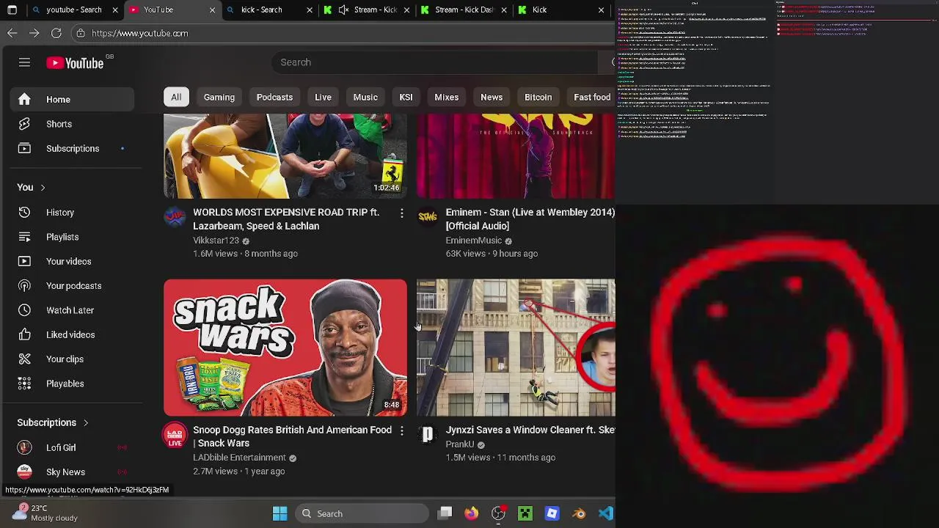
Task: Go back with the browser back arrow
Action: [12, 33]
